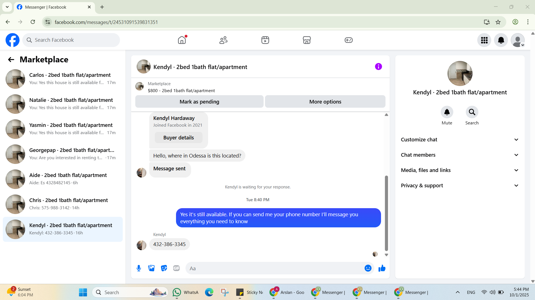Expand Media, files and links section
This screenshot has width=535, height=300.
(460, 170)
